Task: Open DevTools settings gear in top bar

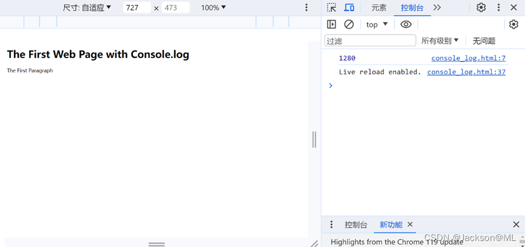Action: (481, 8)
